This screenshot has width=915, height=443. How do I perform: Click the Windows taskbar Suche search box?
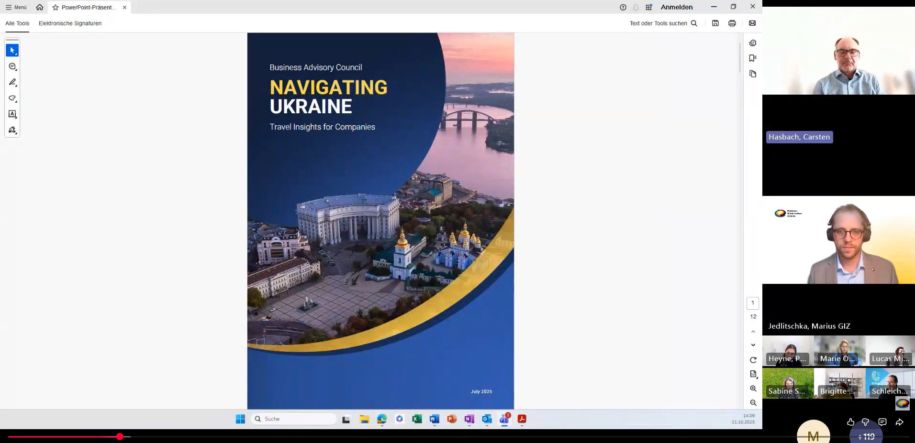(x=294, y=419)
